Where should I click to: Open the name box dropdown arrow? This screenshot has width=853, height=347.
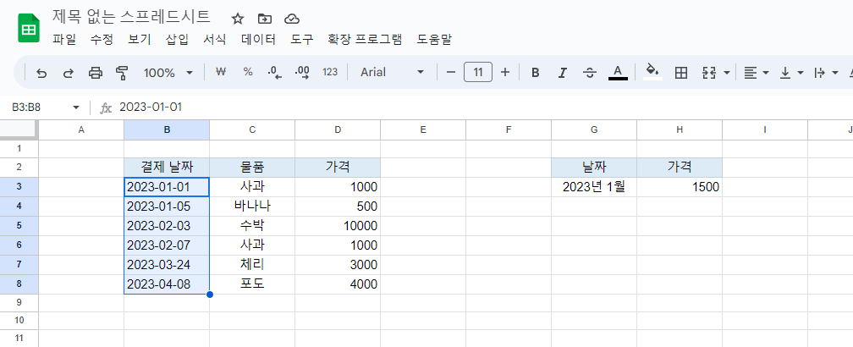pos(76,107)
